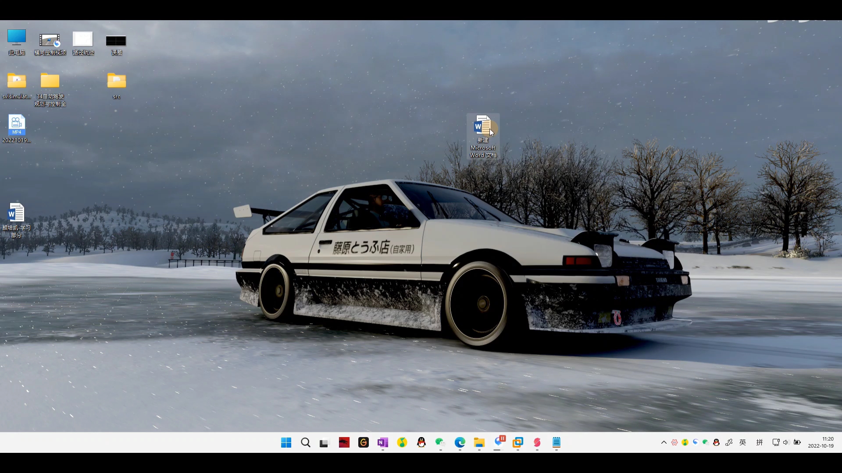Open the pen menu tray icon

[729, 443]
